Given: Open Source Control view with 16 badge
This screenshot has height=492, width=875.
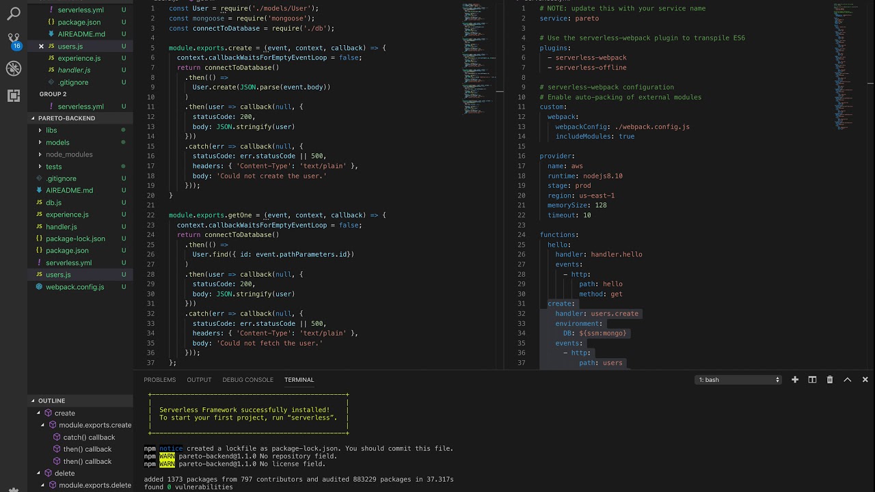Looking at the screenshot, I should click(x=13, y=40).
